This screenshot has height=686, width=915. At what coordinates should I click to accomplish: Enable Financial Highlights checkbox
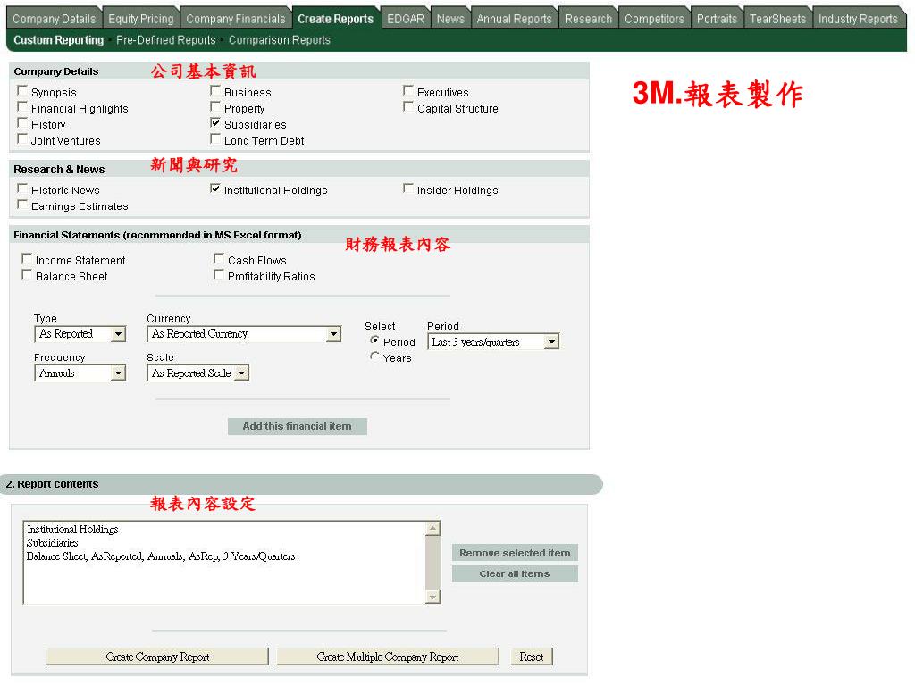coord(22,107)
